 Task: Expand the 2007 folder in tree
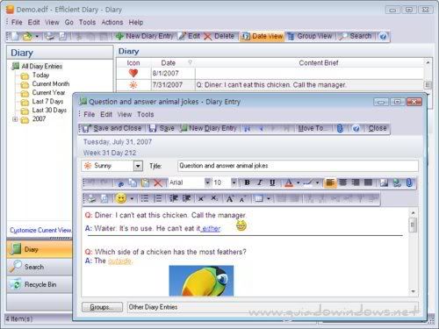coord(15,119)
